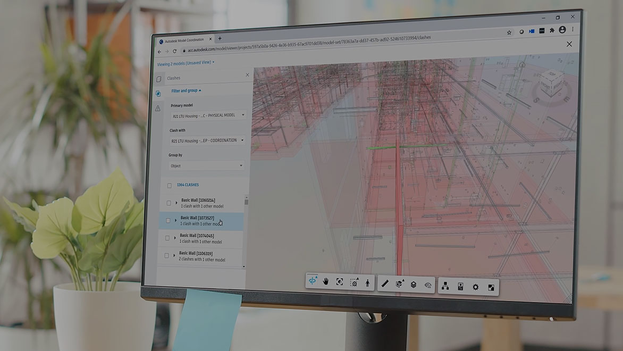Open the Clash with dropdown
Viewport: 623px width, 351px height.
[x=207, y=141]
